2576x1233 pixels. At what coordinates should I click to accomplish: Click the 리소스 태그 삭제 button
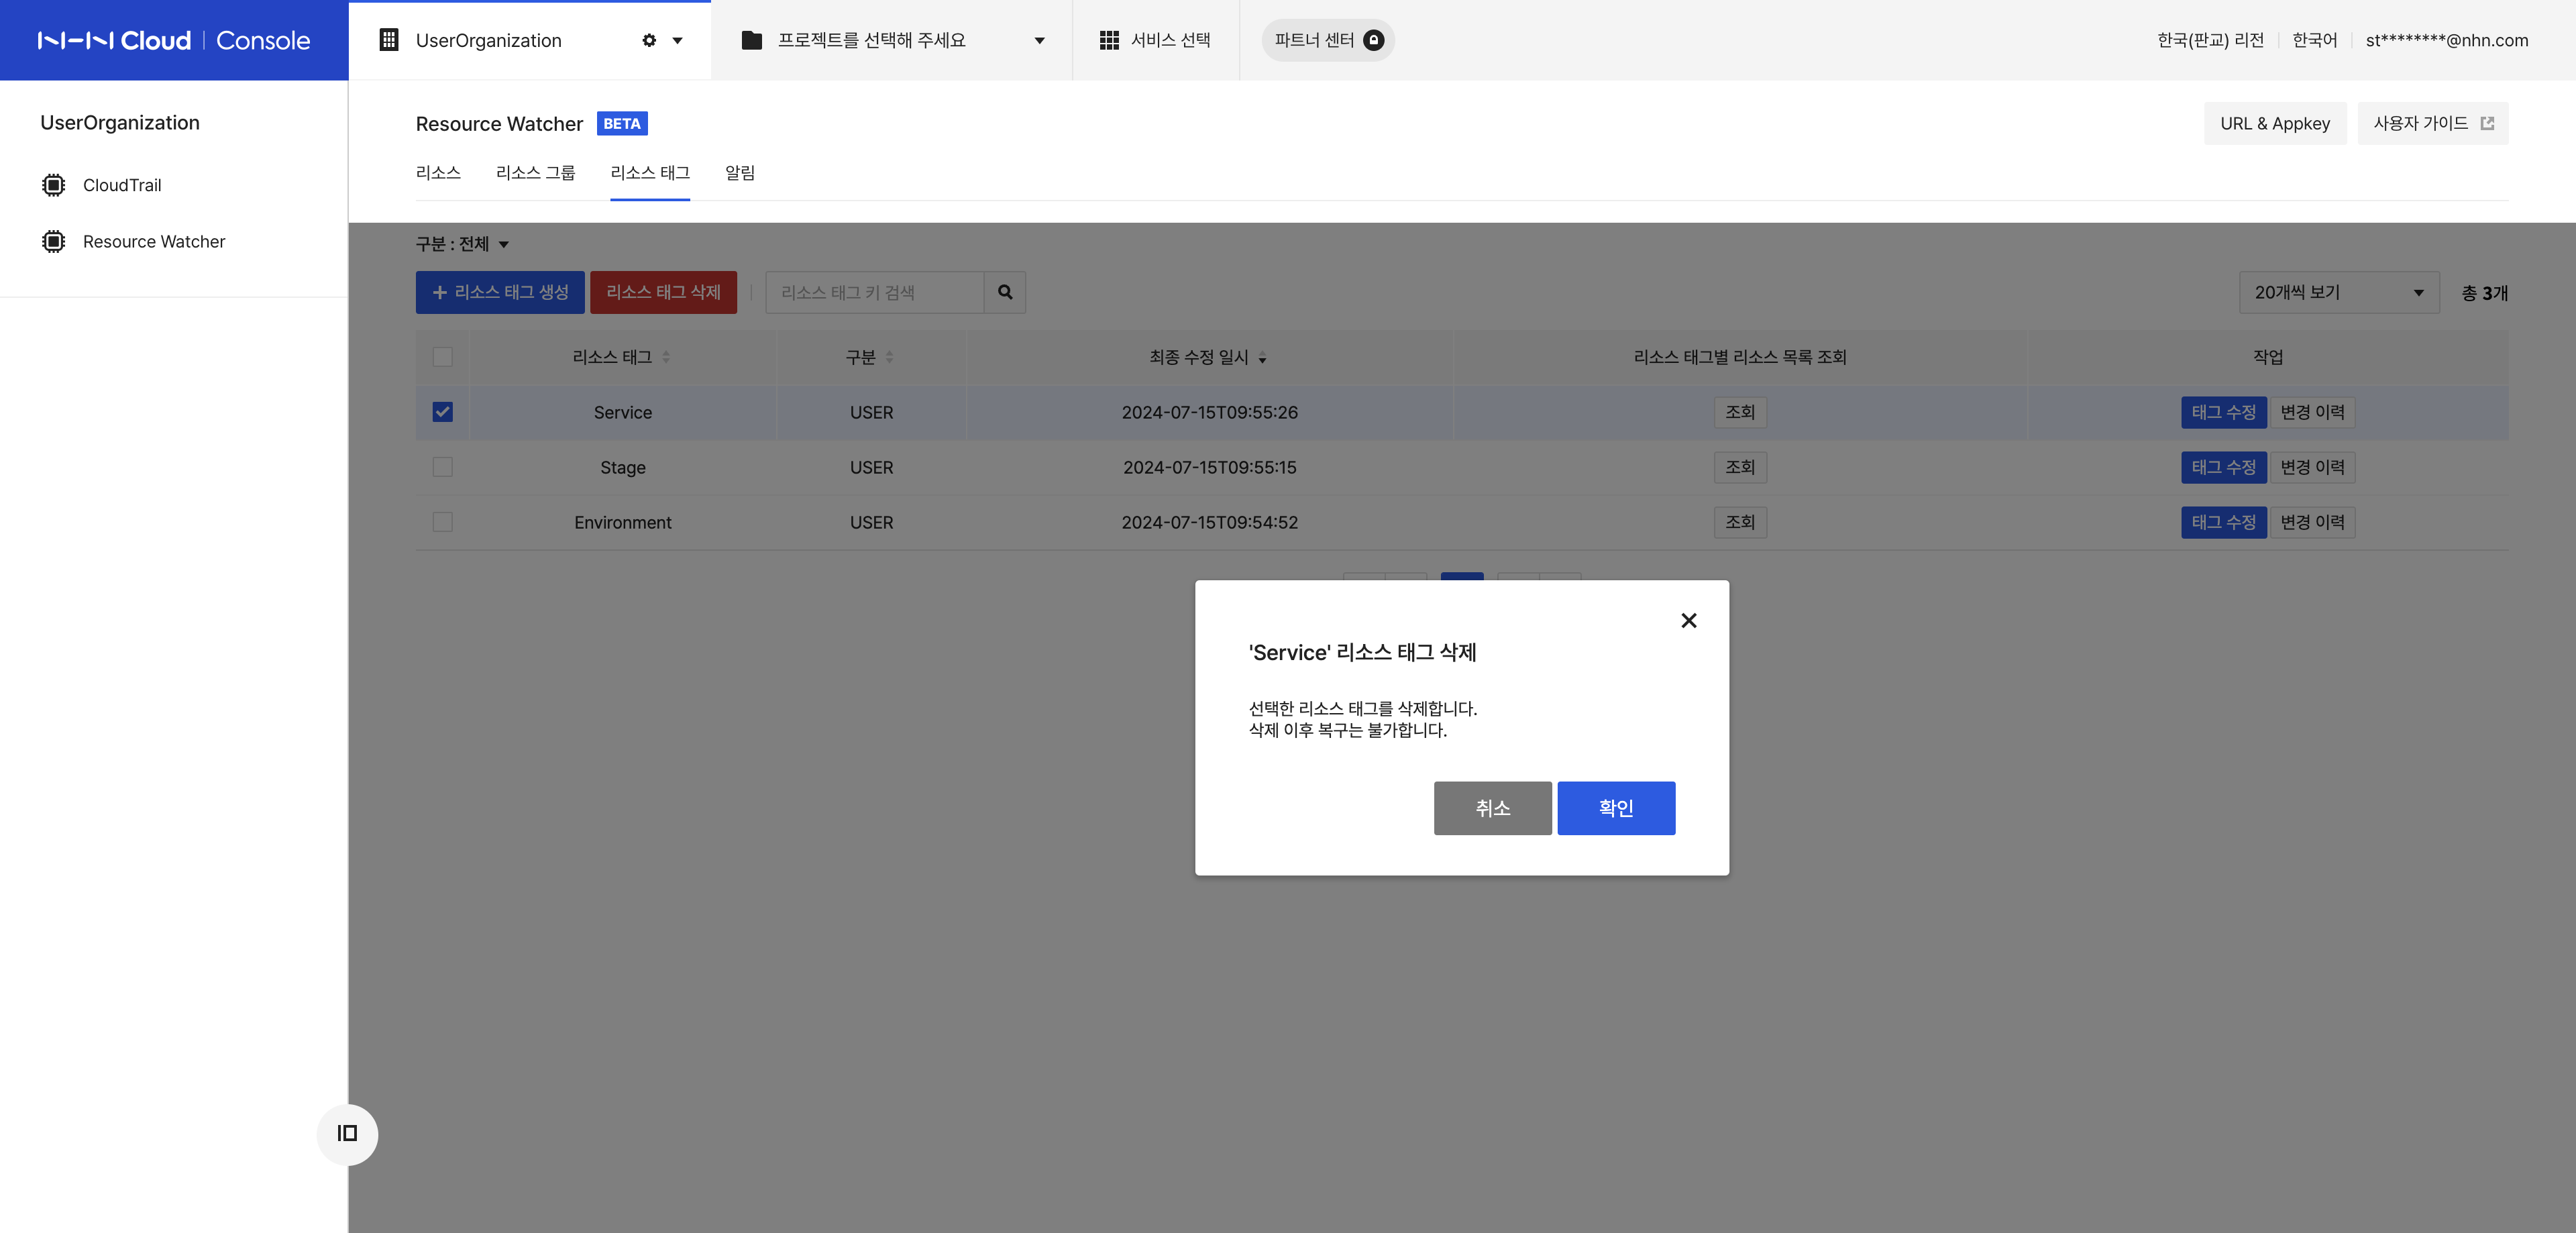point(663,292)
